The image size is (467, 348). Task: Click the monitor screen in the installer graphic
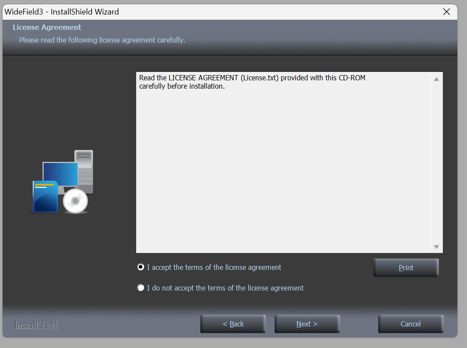pyautogui.click(x=61, y=174)
